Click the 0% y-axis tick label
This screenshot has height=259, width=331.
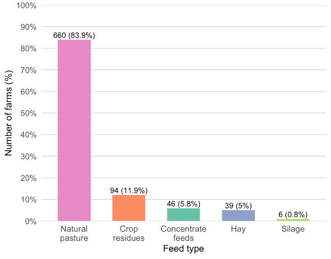[x=30, y=221]
